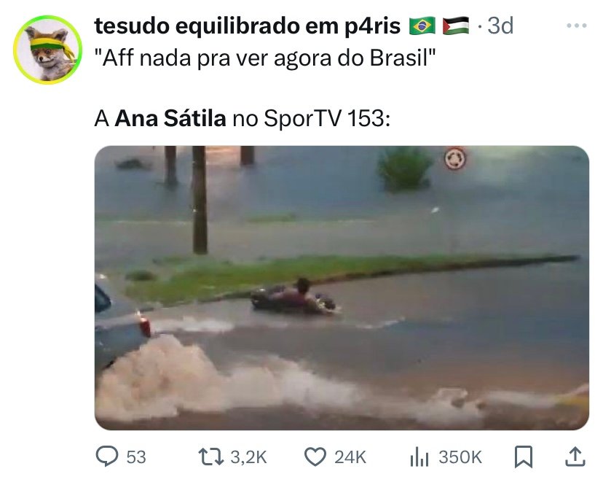The image size is (603, 485).
Task: Open the reply speech-bubble icon
Action: (x=107, y=457)
